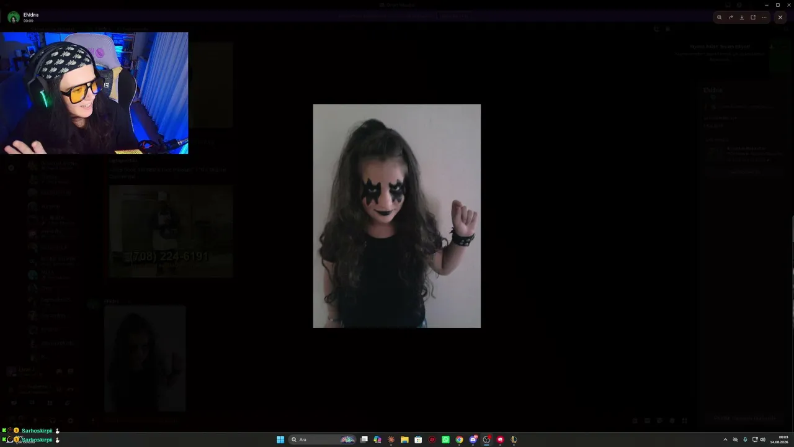Open League of Legends from the taskbar
Viewport: 794px width, 447px height.
[514, 440]
